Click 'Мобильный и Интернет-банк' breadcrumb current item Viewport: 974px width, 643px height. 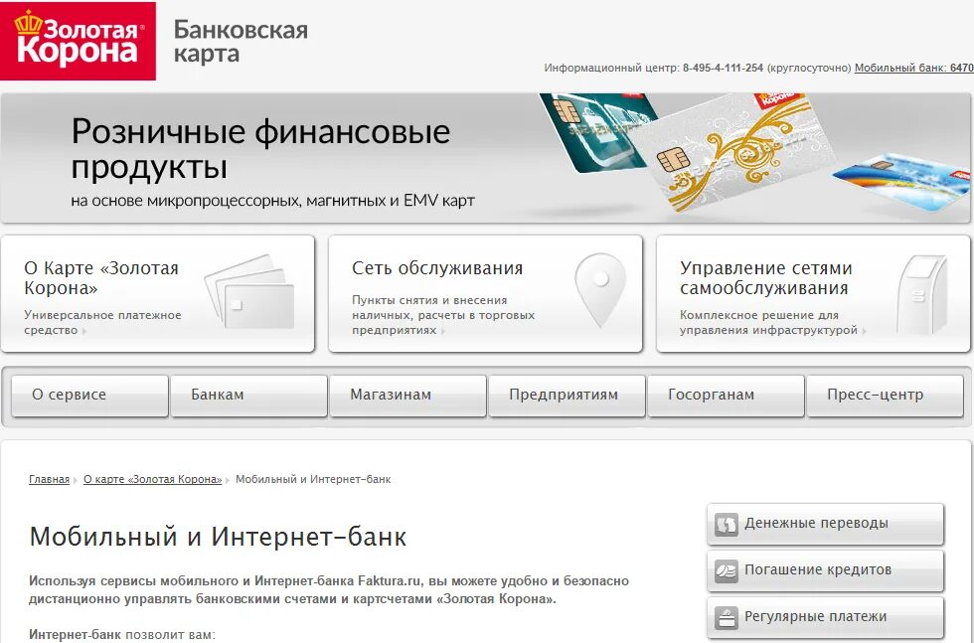tap(313, 480)
